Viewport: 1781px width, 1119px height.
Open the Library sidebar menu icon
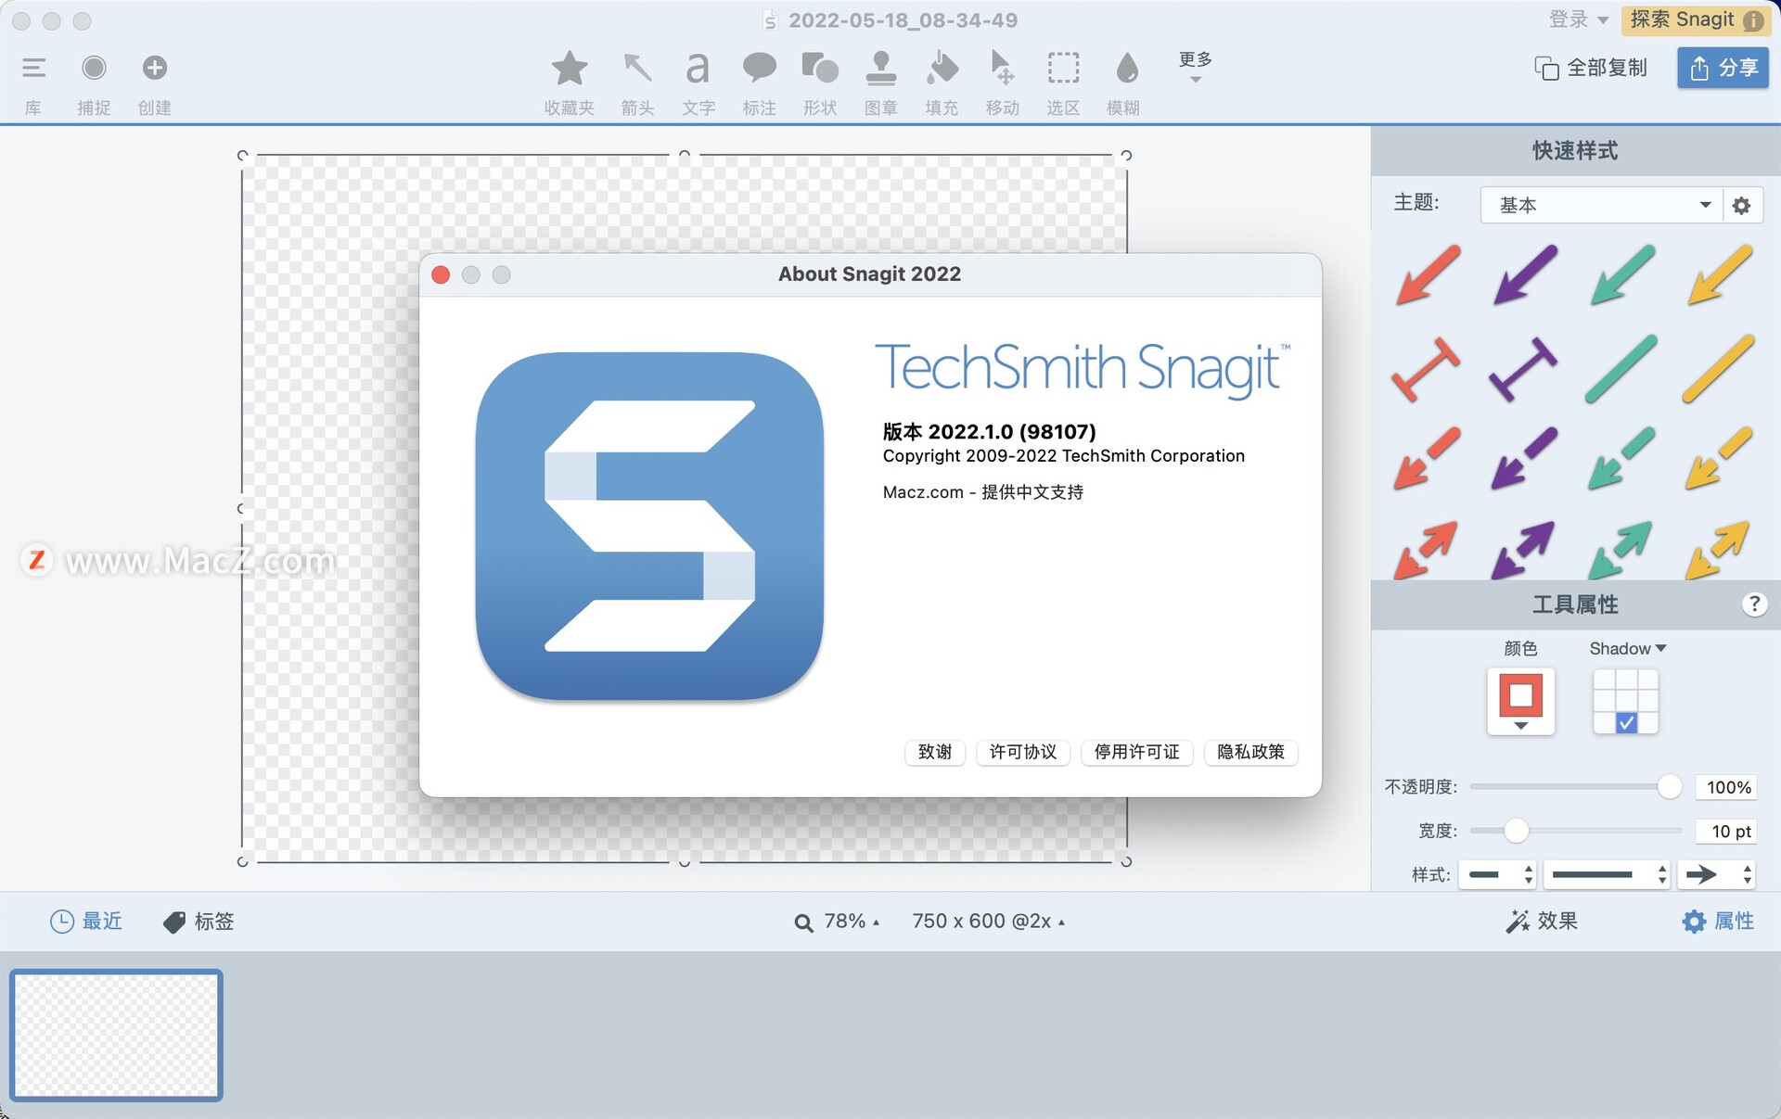click(x=34, y=68)
